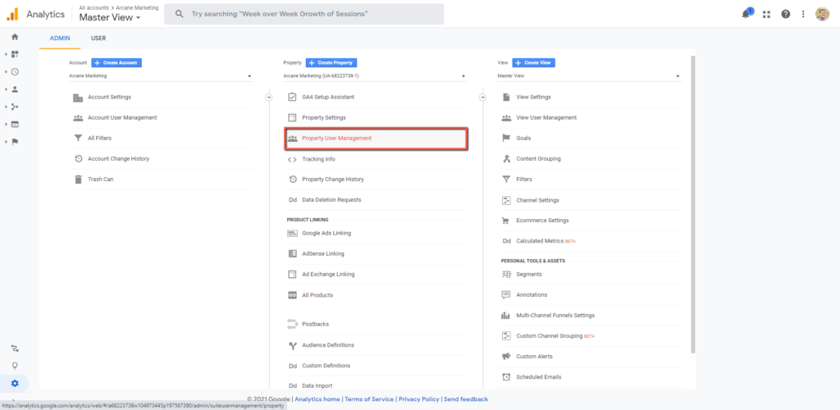Open the Customization dashboard icon in sidebar
This screenshot has height=410, width=840.
click(15, 54)
